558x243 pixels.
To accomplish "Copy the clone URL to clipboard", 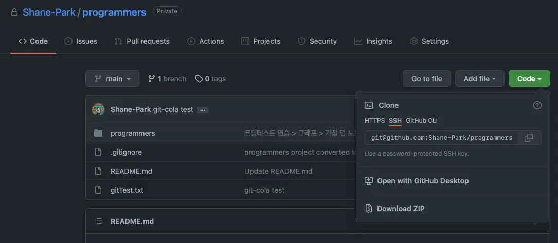I will point(530,138).
